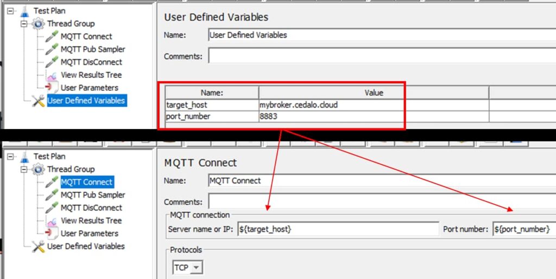Screen dimensions: 556x279
Task: Click the Value column header in variables table
Action: [x=374, y=93]
